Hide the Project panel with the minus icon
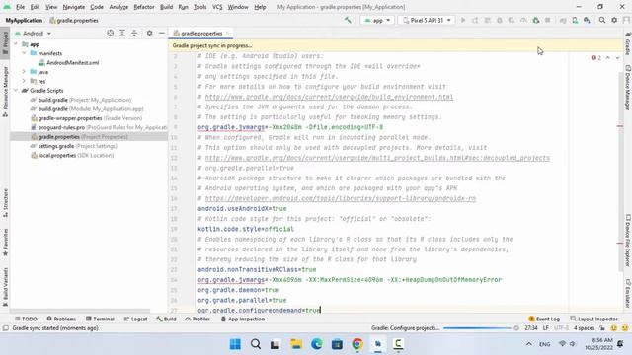Screen dimensions: 632x355 pyautogui.click(x=162, y=33)
